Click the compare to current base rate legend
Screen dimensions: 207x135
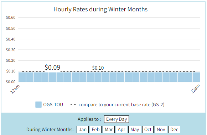coord(121,105)
